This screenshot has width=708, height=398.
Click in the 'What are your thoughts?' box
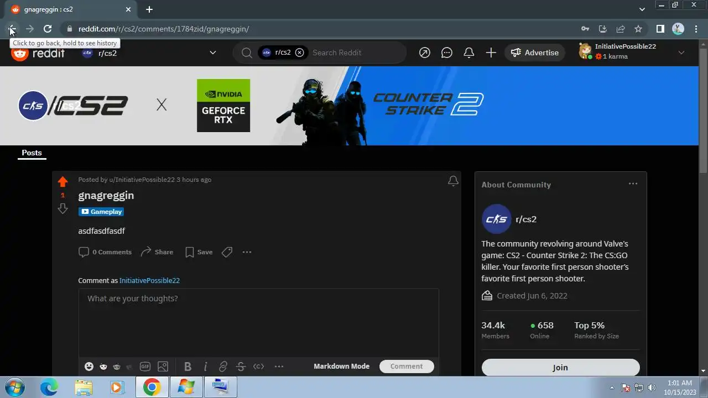pos(258,323)
